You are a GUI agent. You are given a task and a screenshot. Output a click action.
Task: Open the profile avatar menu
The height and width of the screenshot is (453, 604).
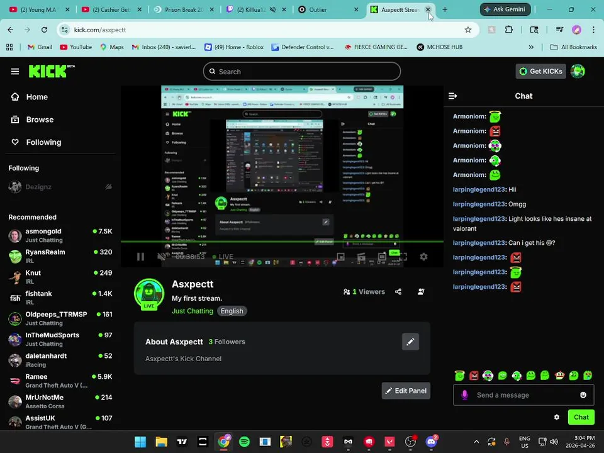point(578,71)
